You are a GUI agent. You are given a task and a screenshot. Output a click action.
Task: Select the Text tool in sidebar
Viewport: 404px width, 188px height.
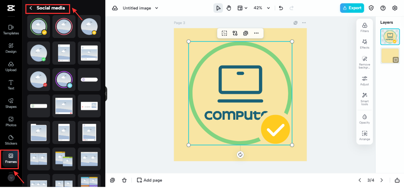[11, 85]
